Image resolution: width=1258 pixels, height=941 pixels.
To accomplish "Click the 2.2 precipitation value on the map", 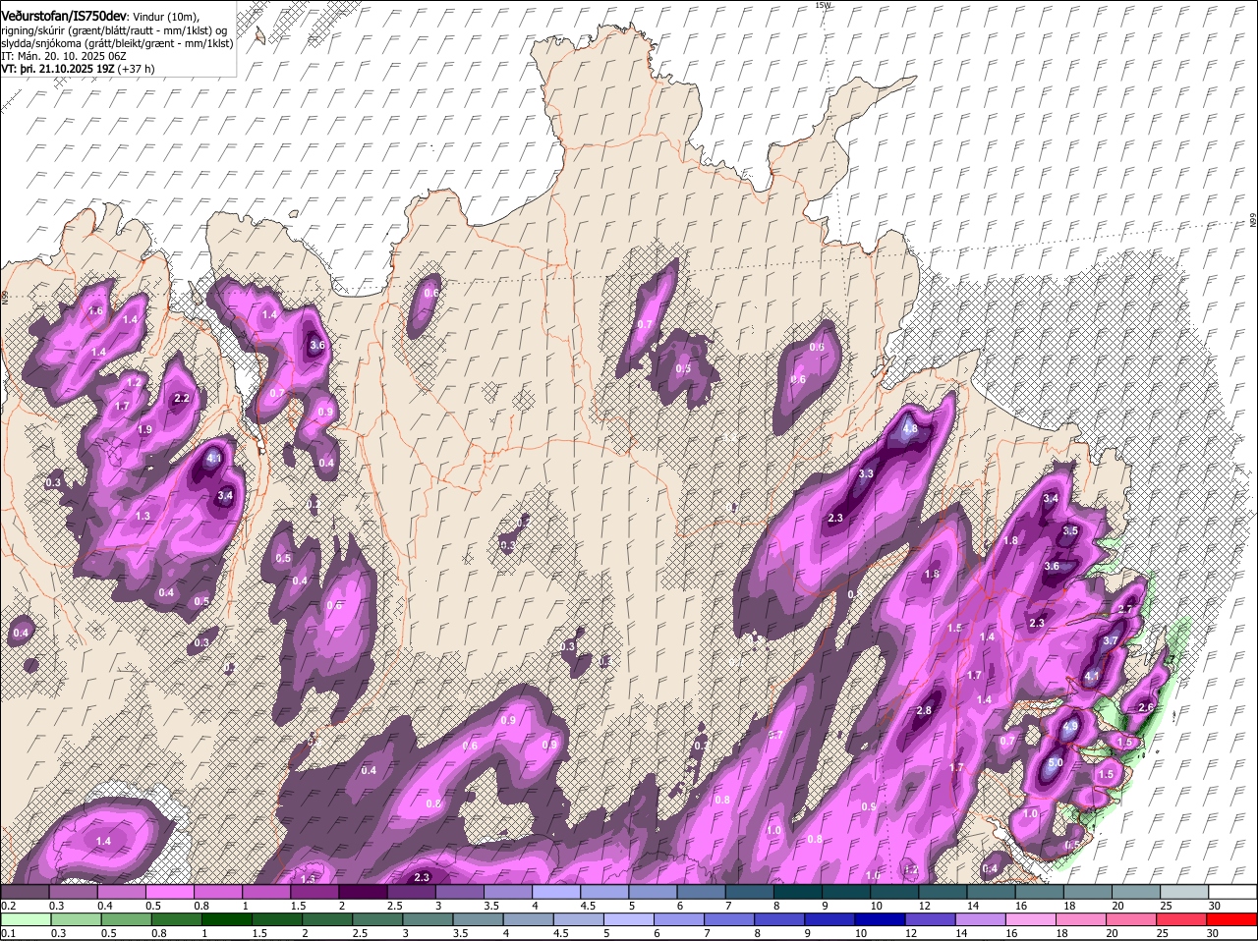I will coord(181,398).
